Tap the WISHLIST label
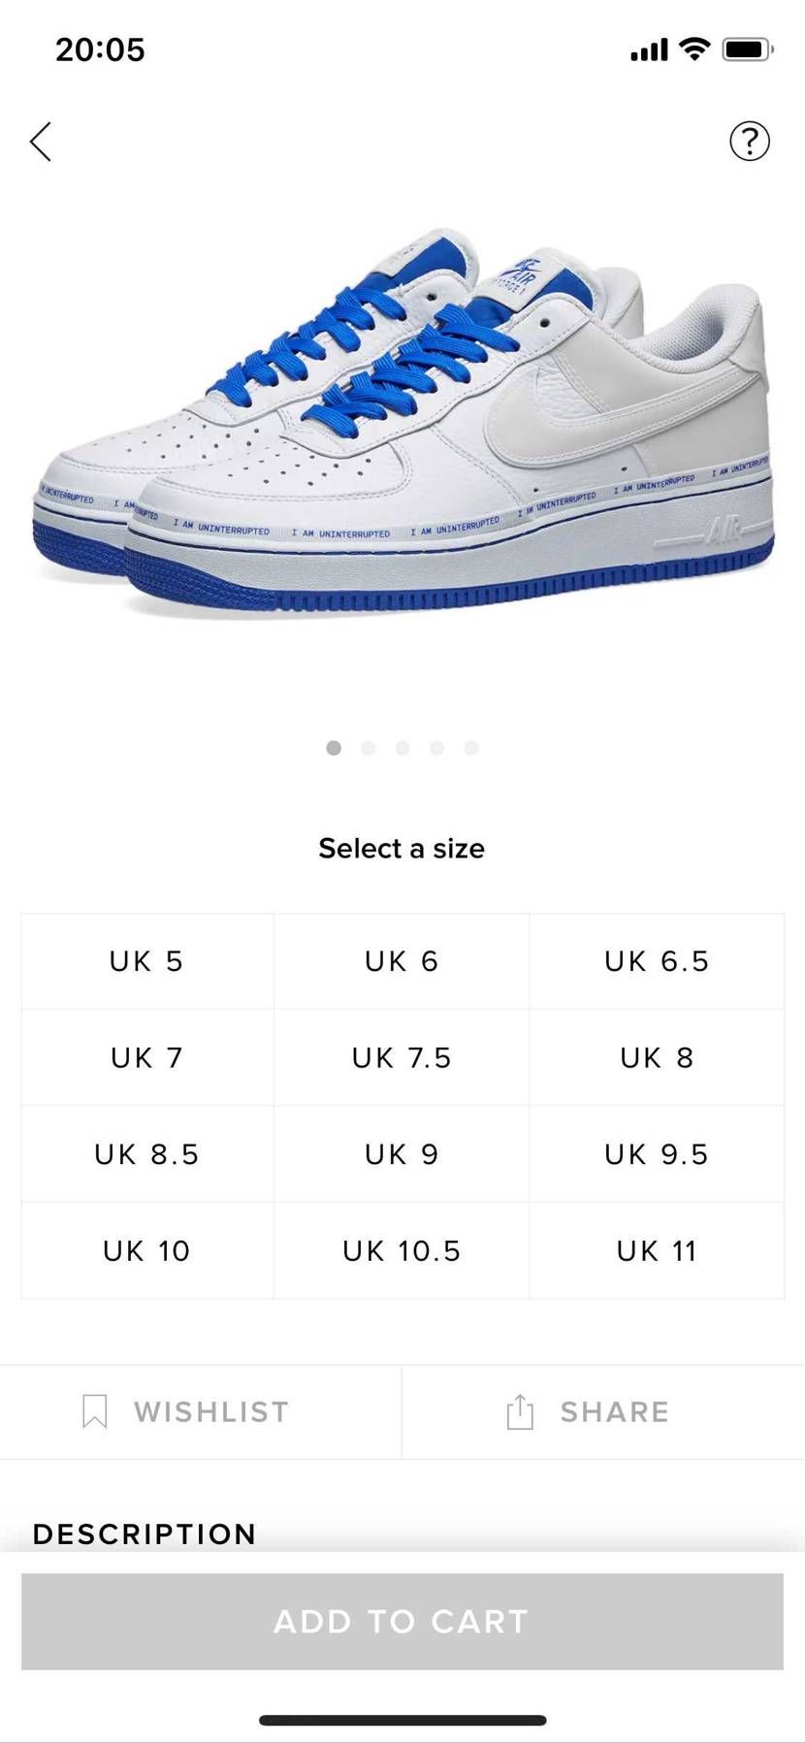This screenshot has width=805, height=1743. [x=211, y=1411]
